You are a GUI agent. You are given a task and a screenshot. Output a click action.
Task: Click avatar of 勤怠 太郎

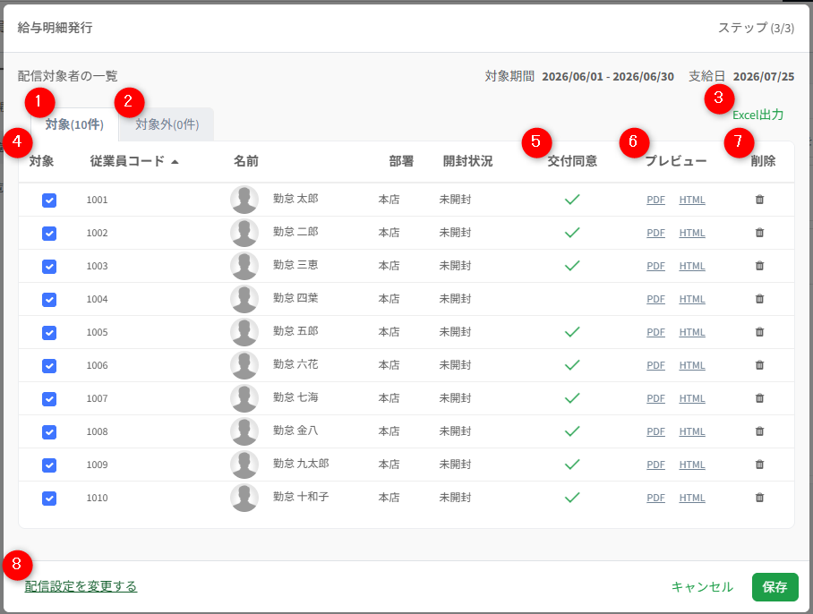[x=244, y=200]
